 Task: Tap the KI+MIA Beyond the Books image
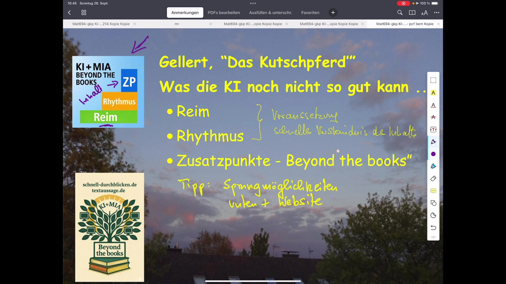[x=108, y=92]
